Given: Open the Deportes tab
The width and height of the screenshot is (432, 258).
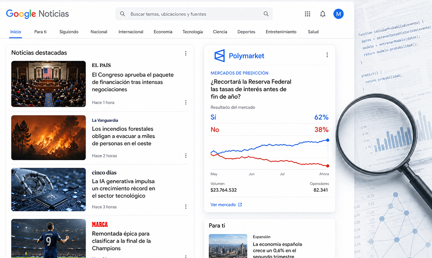Looking at the screenshot, I should point(246,32).
